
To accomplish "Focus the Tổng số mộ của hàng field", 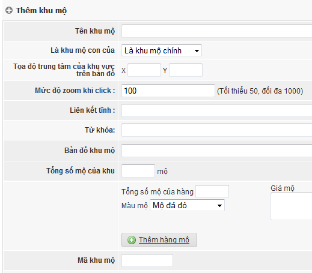I will click(212, 191).
